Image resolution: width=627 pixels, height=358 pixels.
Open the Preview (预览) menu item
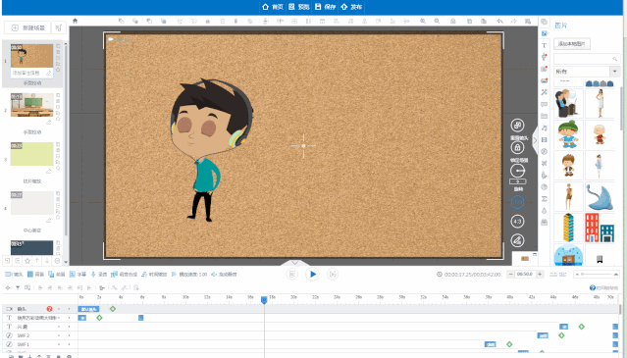(299, 7)
